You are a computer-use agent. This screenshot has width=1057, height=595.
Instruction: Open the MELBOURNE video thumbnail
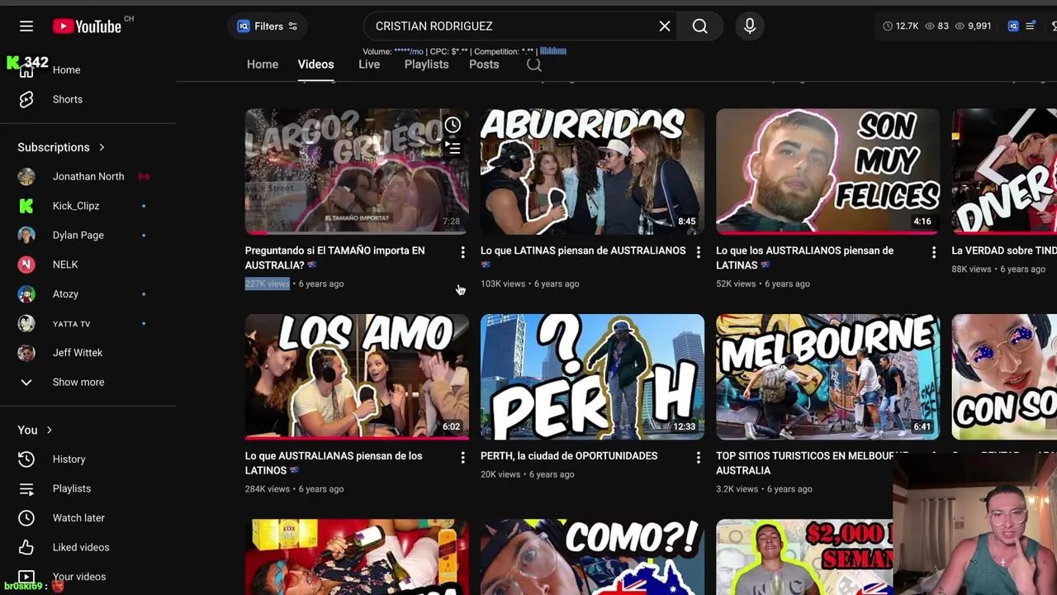pyautogui.click(x=827, y=377)
